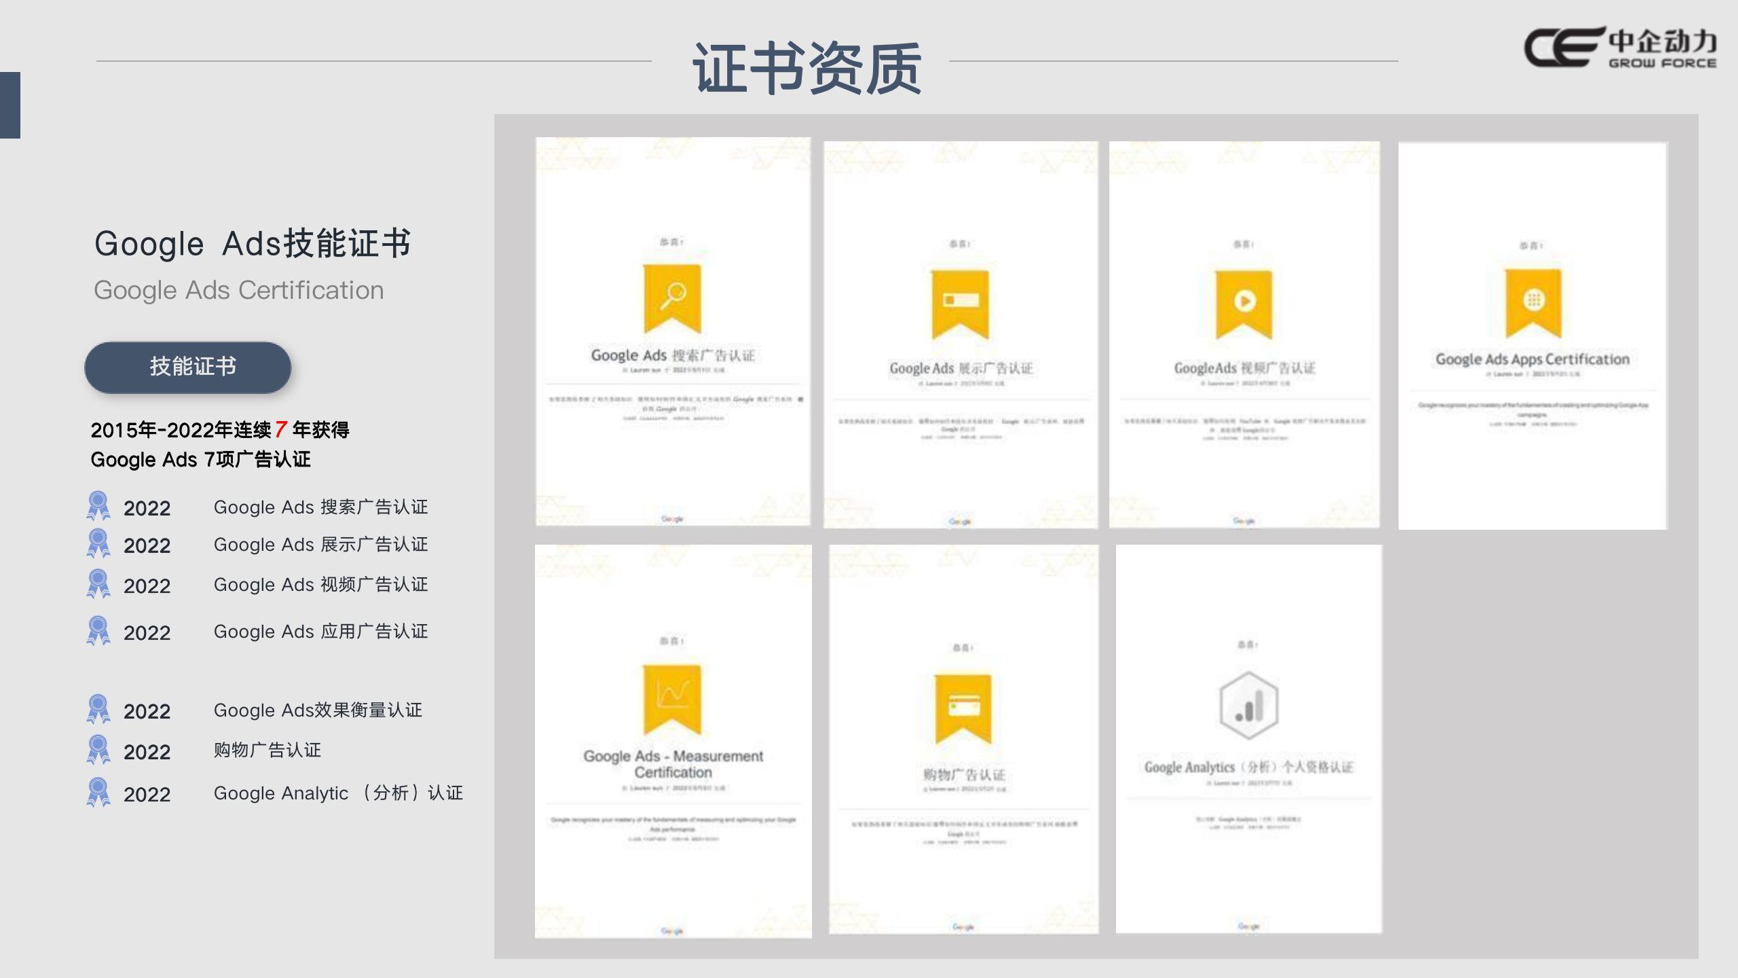Click the list item Google Ads 视频广告认证

tap(320, 585)
